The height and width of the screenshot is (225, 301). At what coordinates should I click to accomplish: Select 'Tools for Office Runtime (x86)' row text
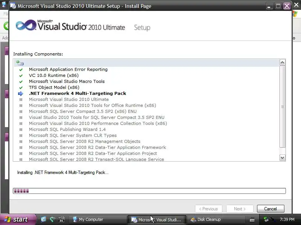(x=93, y=105)
